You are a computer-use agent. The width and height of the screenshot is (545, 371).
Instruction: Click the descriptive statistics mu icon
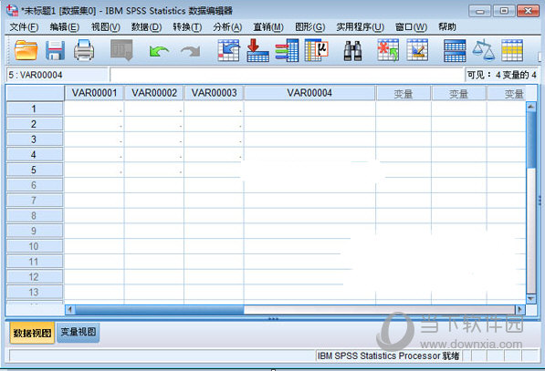click(x=316, y=50)
